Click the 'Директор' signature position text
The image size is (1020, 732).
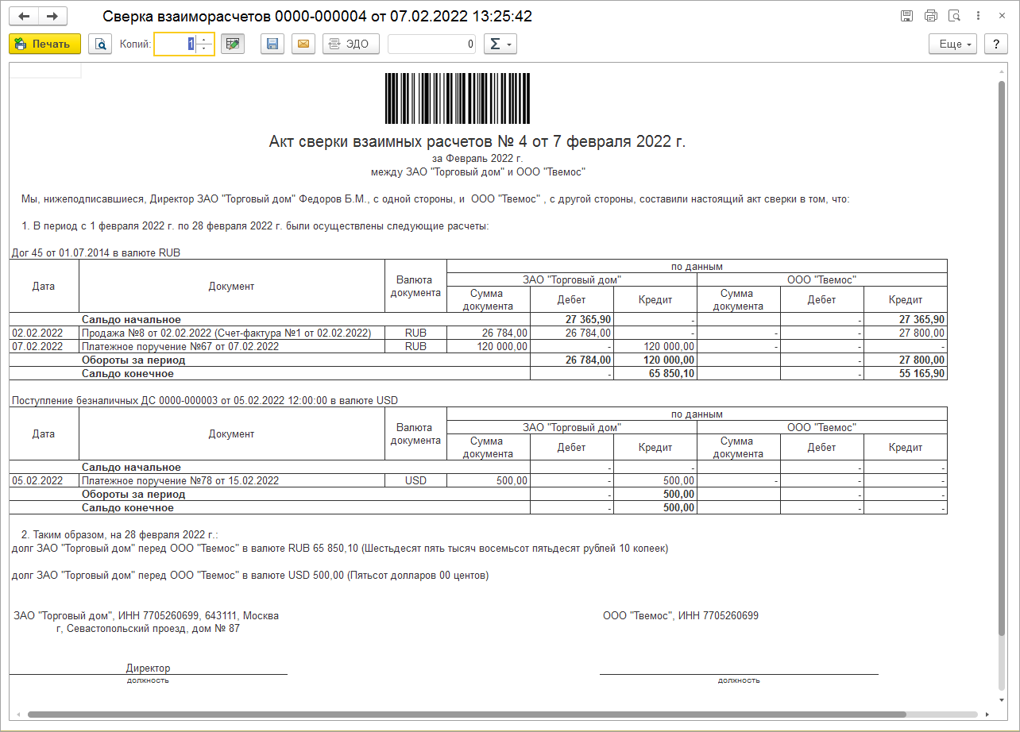click(148, 668)
